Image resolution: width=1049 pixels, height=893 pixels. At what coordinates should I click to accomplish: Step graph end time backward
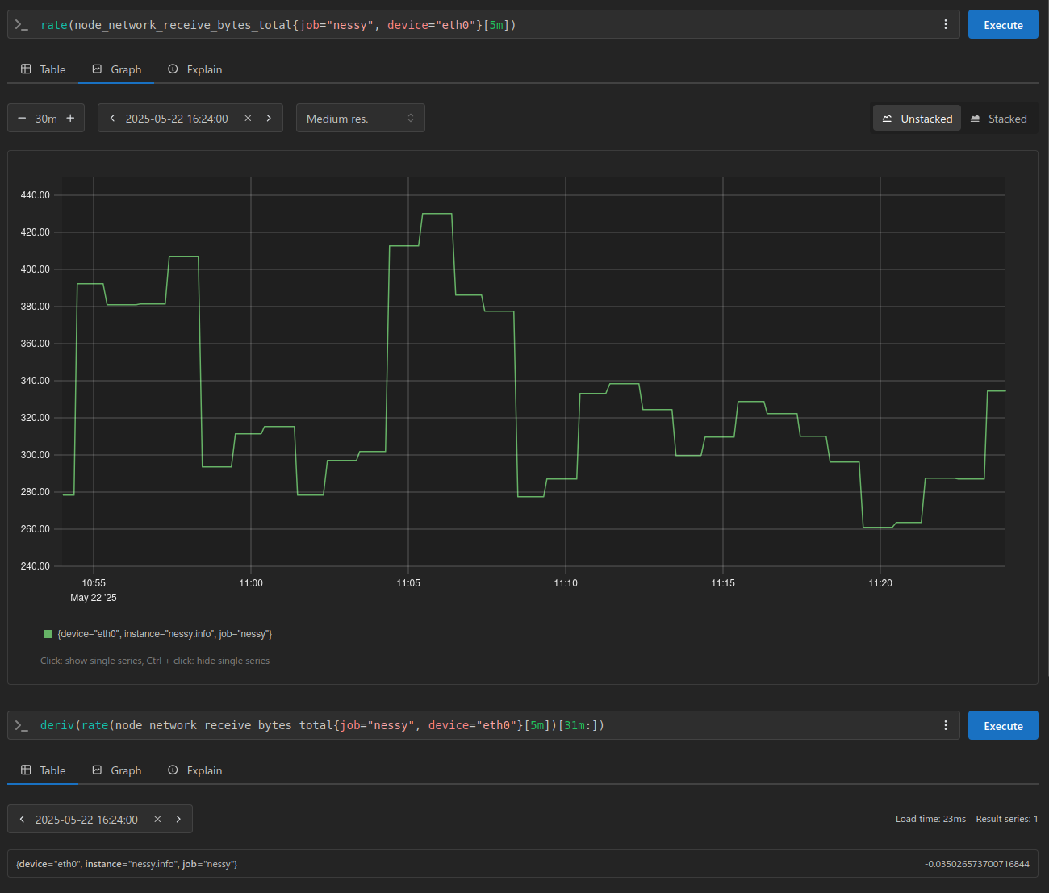tap(112, 119)
